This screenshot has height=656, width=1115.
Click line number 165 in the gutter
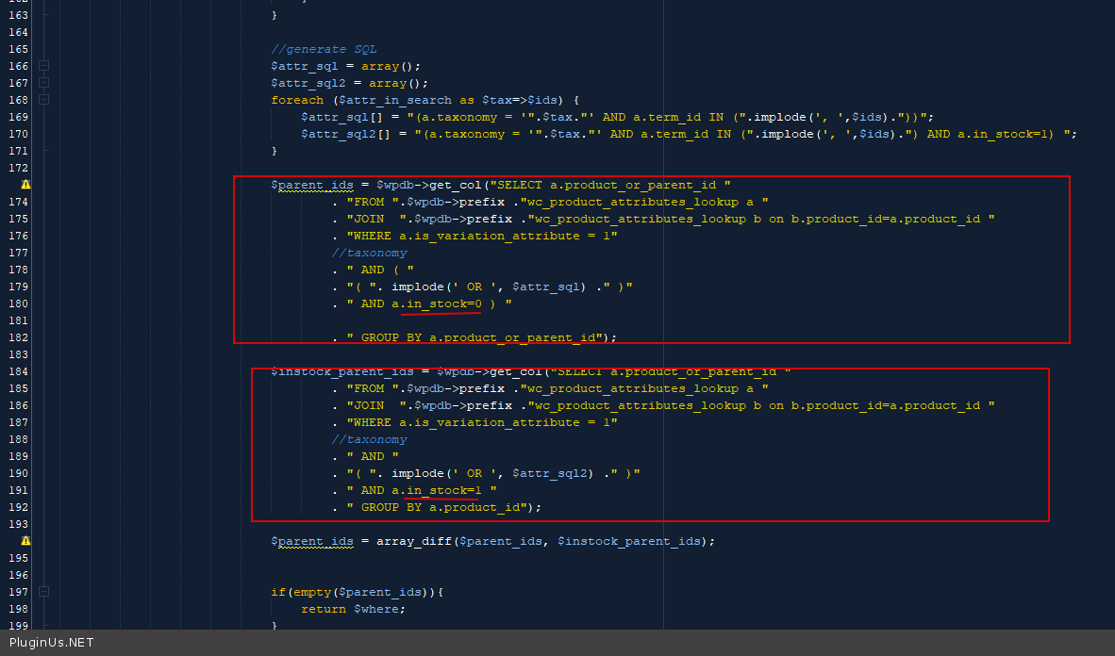(18, 49)
